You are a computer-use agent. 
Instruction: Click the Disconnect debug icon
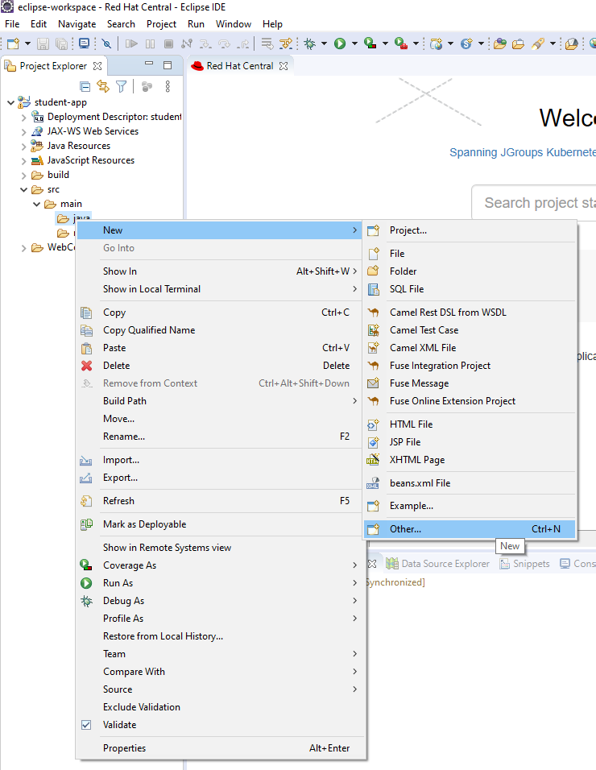coord(187,43)
